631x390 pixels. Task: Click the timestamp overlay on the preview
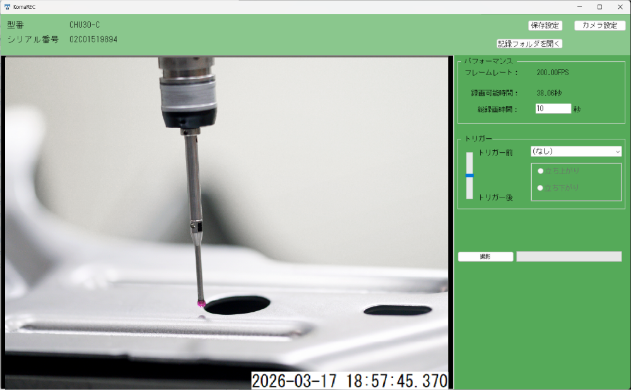tap(350, 381)
